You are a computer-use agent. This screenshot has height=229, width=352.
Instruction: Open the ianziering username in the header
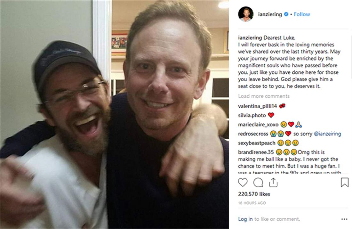270,14
